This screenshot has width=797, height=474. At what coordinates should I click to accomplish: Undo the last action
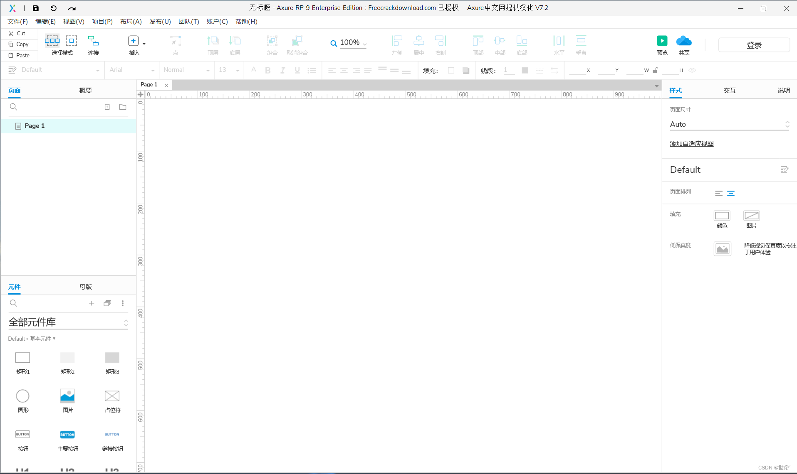click(x=53, y=8)
